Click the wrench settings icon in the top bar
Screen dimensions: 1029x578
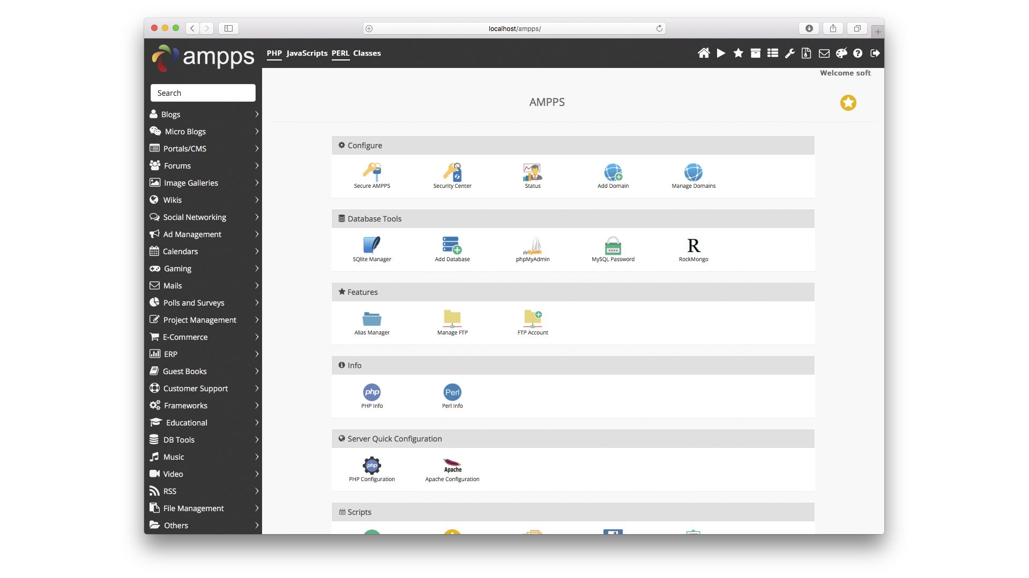pos(789,53)
